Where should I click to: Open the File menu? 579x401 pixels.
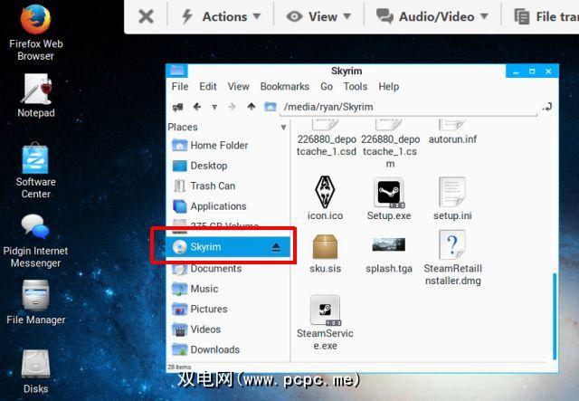(180, 87)
